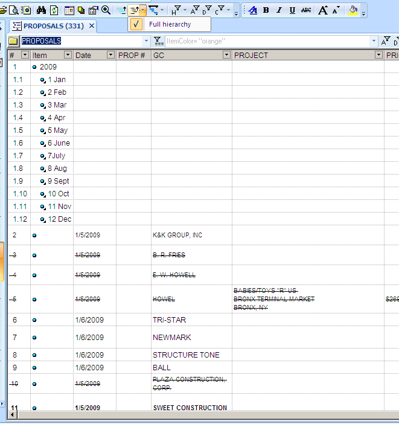Click the stacked colored squares icon
Image resolution: width=399 pixels, height=424 pixels.
[x=81, y=10]
